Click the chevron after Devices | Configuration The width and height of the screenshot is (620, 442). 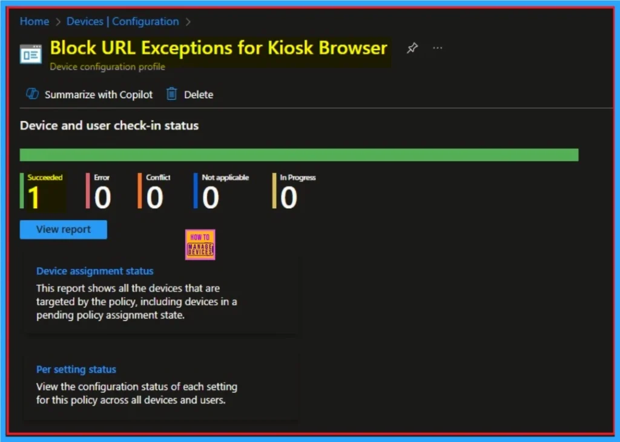(188, 22)
